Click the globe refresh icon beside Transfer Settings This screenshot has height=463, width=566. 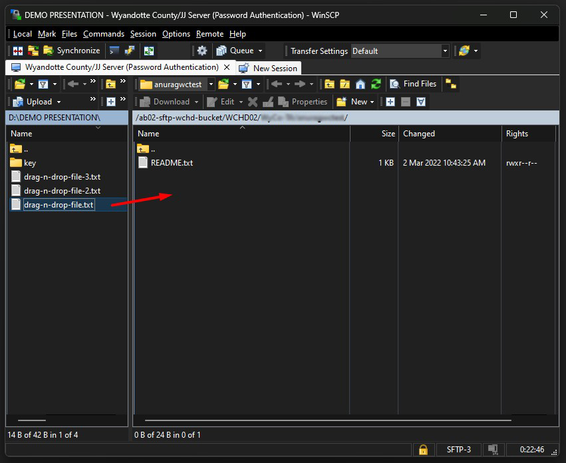464,51
